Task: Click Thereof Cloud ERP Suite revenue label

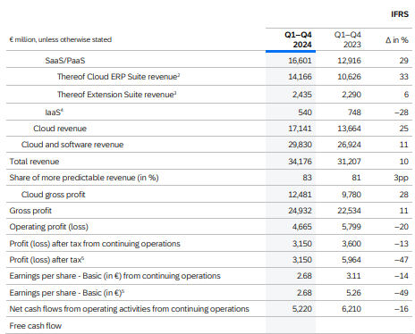Action: tap(117, 77)
